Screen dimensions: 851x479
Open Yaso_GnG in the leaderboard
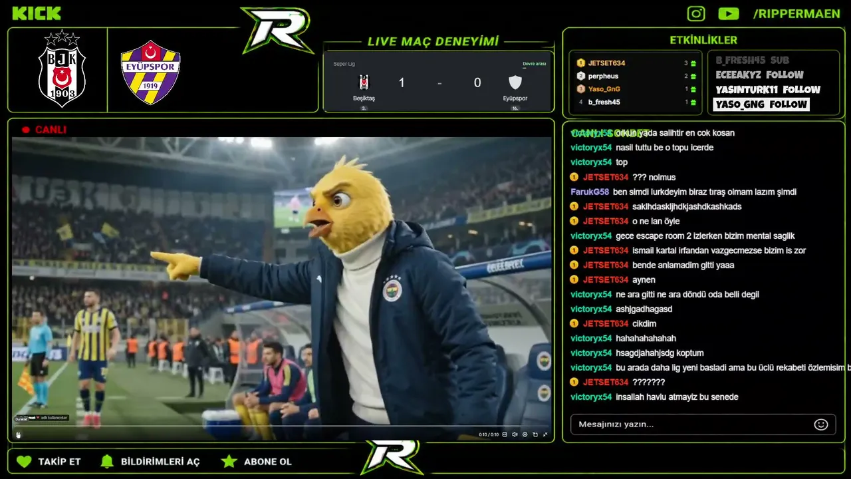[604, 88]
